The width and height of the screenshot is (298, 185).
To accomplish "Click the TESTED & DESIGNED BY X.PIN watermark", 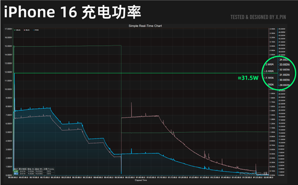I will click(x=258, y=17).
